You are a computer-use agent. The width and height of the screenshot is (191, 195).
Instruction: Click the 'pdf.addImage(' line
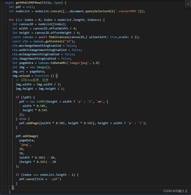[x=27, y=136]
